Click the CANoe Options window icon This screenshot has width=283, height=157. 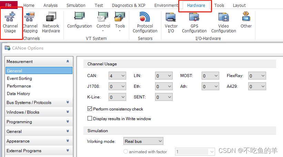7,48
